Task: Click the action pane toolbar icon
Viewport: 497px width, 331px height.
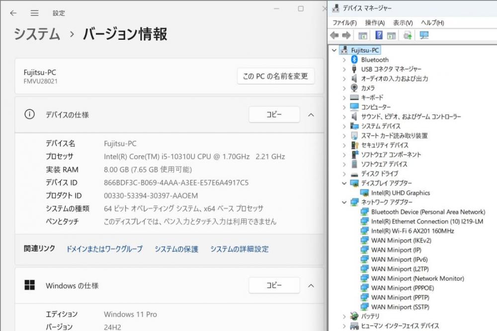Action: 392,35
